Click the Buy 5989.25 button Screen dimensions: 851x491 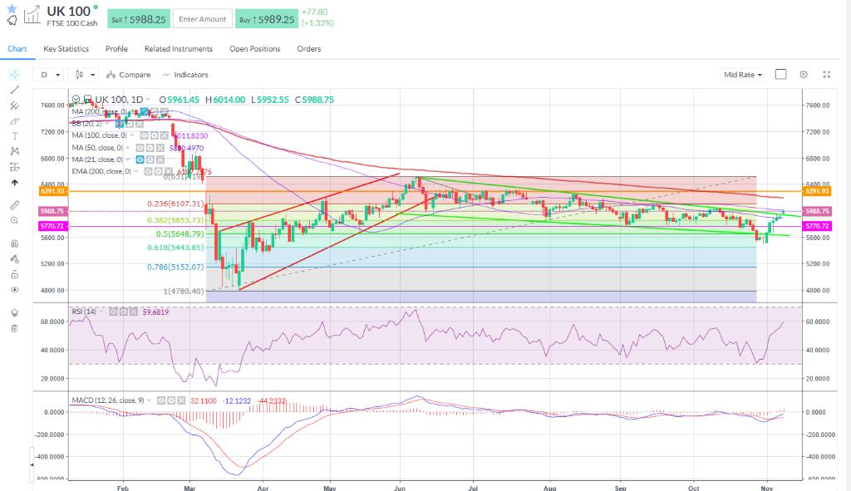pos(267,20)
